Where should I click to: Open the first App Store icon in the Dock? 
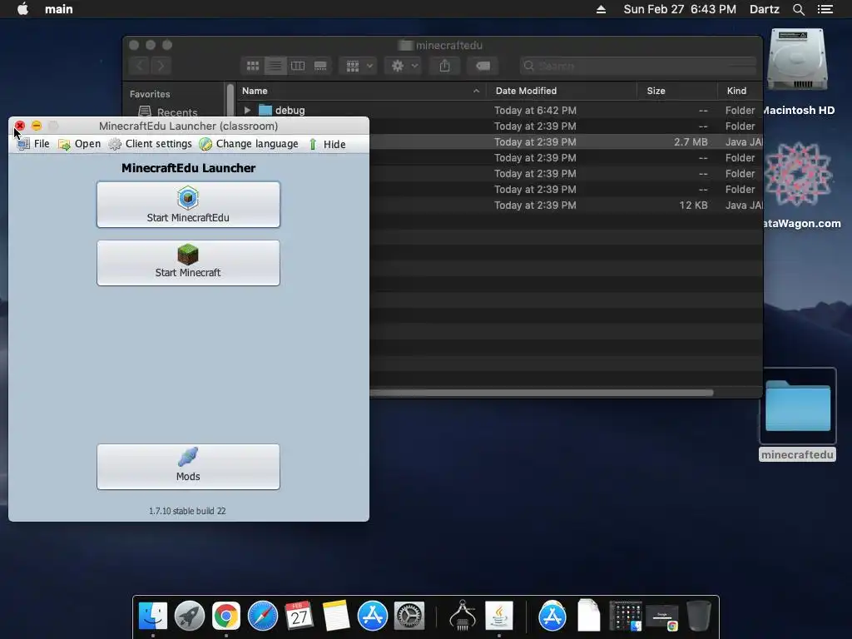(x=372, y=616)
